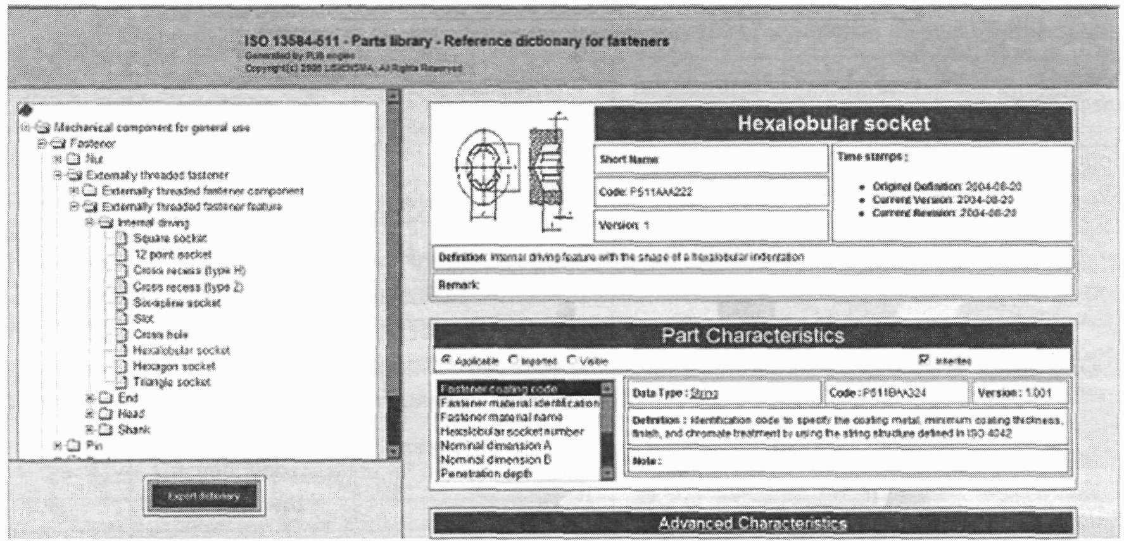1124x541 pixels.
Task: Select Triangle socket in the tree
Action: (x=172, y=382)
